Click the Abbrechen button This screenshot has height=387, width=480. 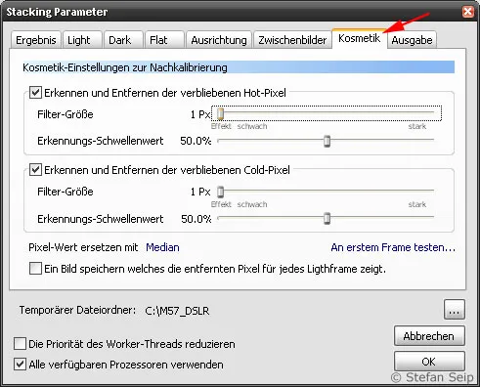click(429, 336)
